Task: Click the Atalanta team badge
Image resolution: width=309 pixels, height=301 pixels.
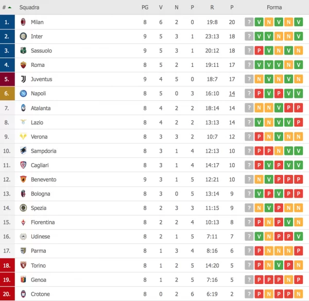Action: coord(23,108)
